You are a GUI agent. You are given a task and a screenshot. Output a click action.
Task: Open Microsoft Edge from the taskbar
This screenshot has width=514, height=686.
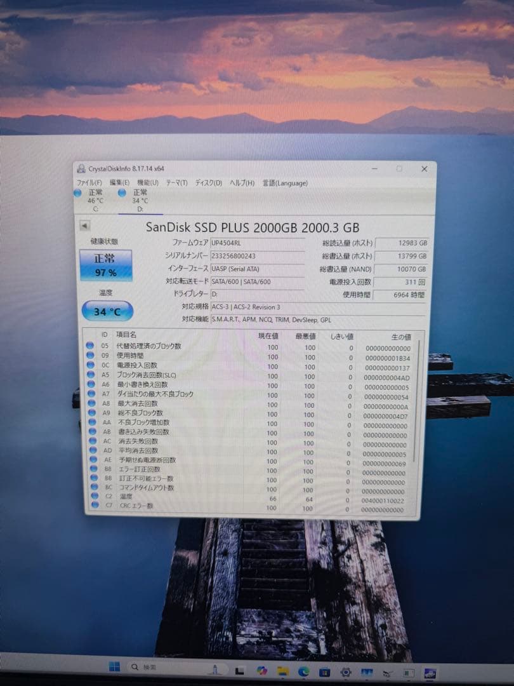304,671
